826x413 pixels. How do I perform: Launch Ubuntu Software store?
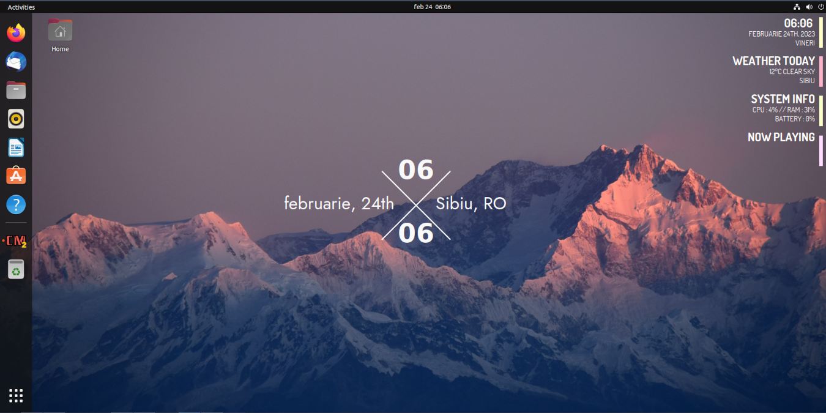click(15, 176)
